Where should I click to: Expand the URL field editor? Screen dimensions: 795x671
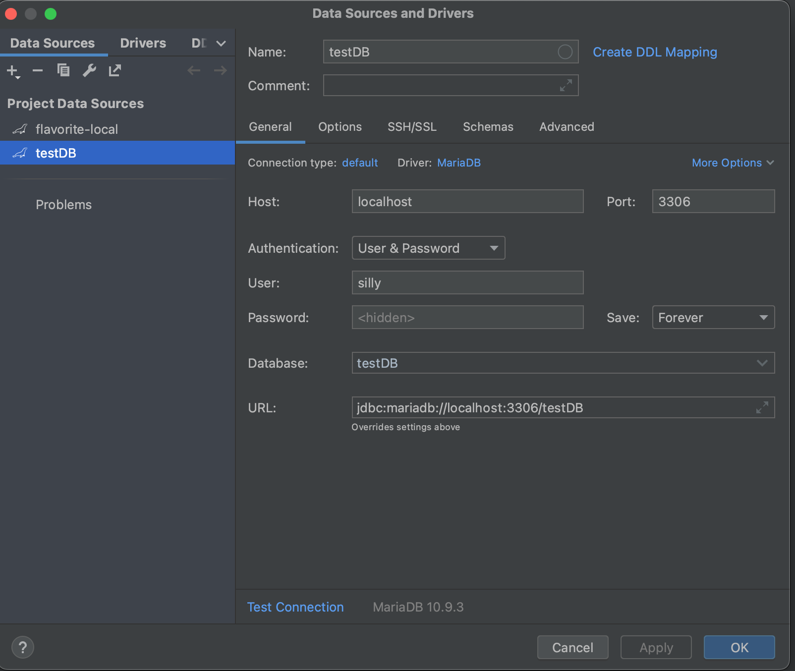(x=762, y=407)
